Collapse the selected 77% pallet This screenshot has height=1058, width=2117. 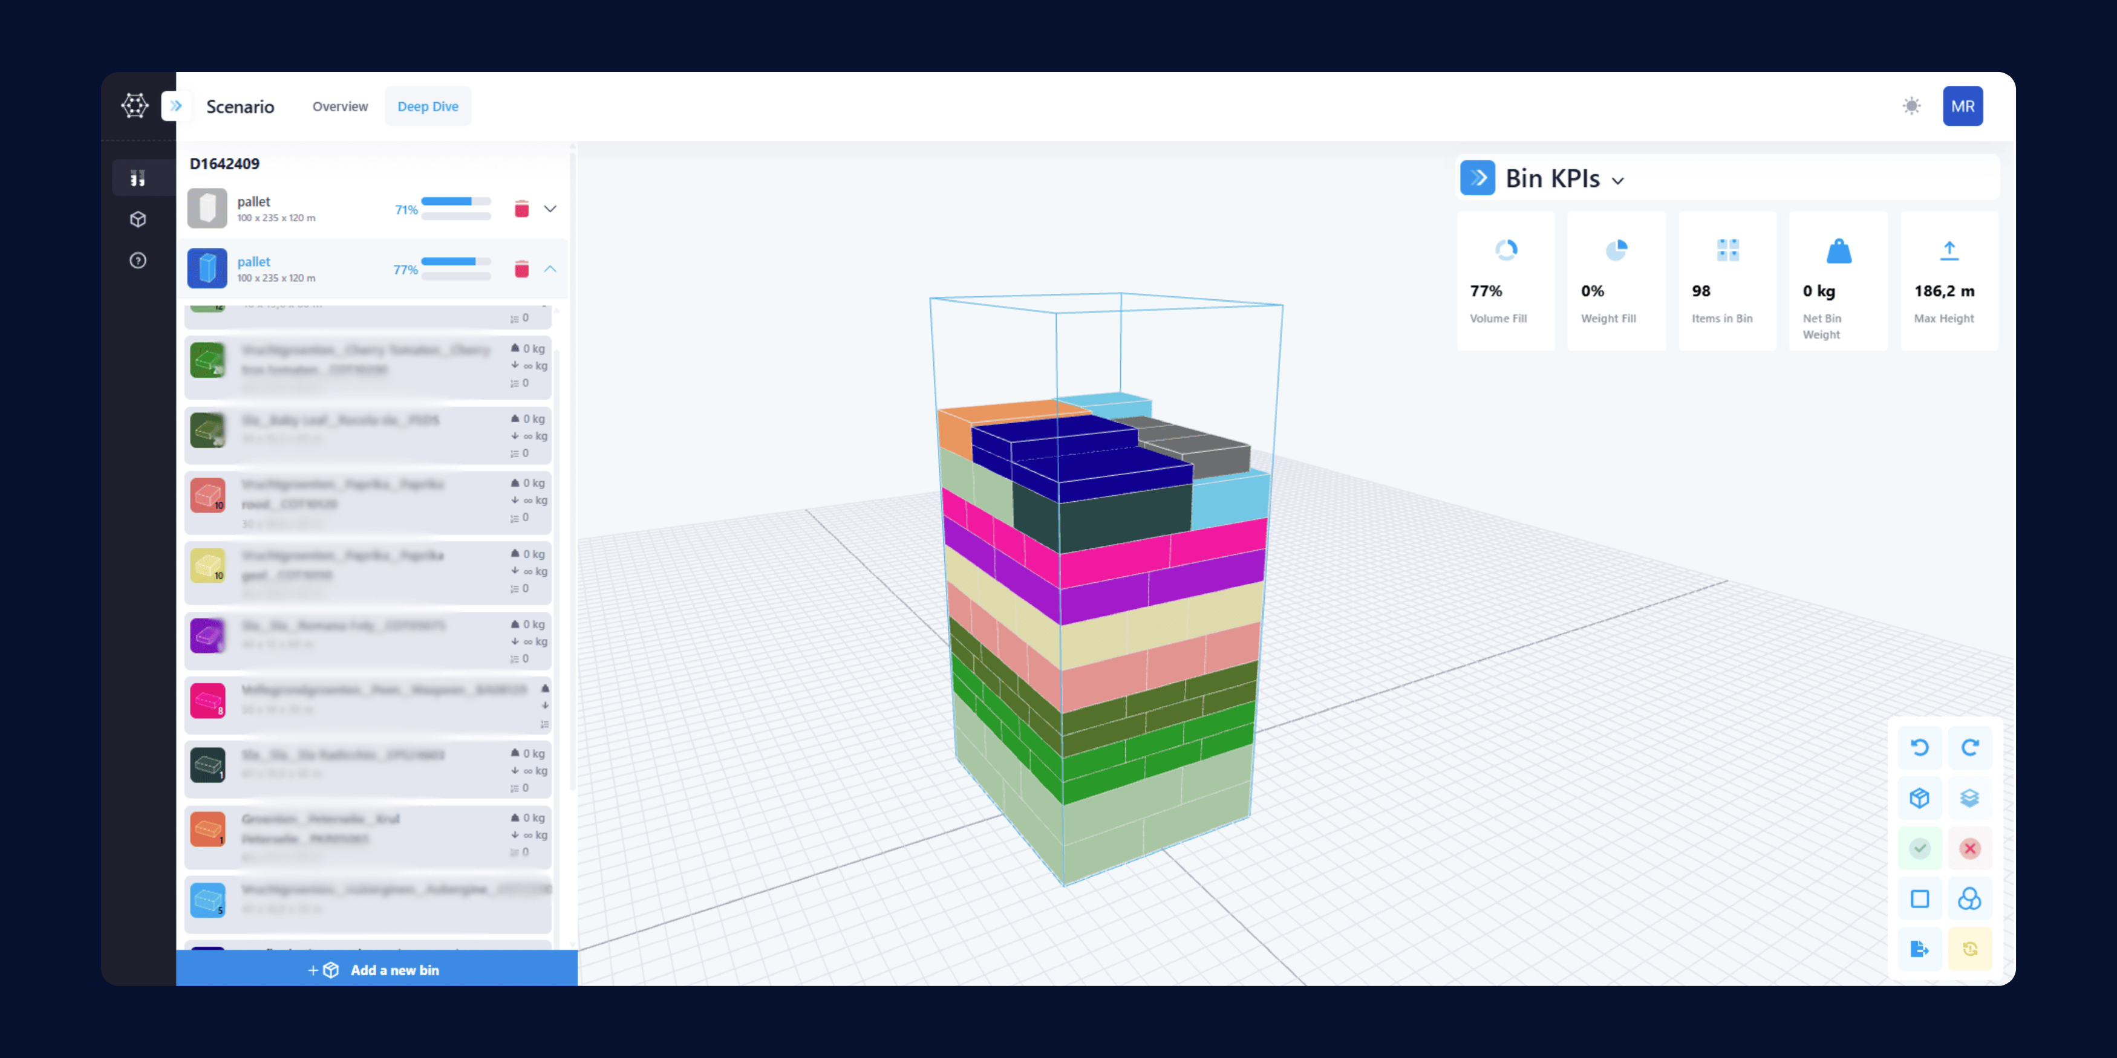(550, 270)
